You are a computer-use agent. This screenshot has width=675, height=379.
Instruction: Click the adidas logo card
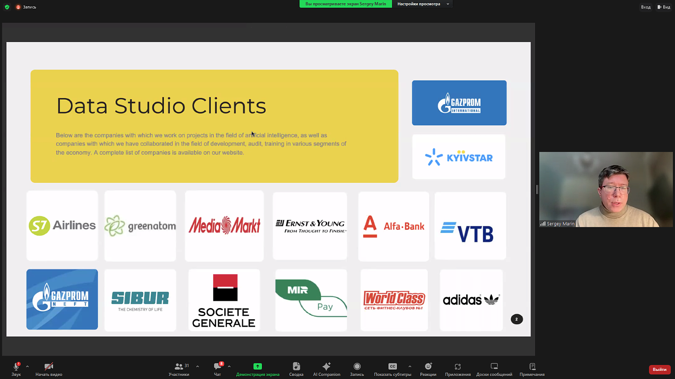471,300
